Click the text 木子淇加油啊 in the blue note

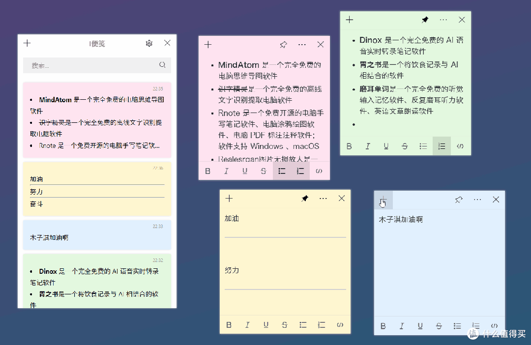click(x=401, y=220)
